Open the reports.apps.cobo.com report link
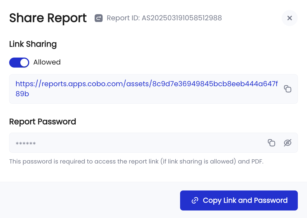The image size is (307, 218). pos(146,89)
